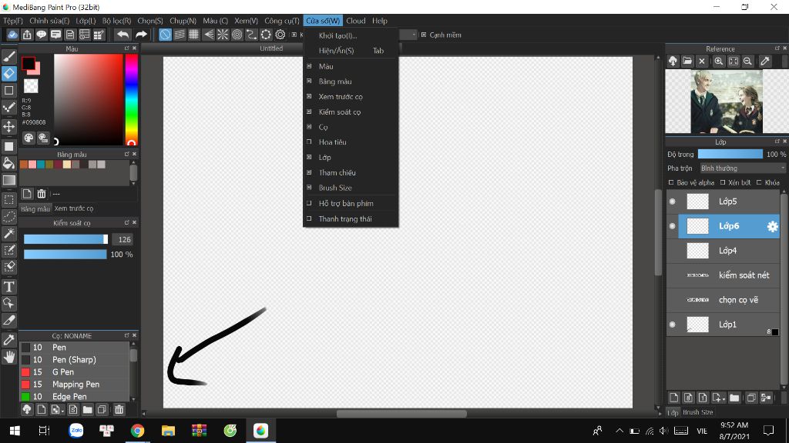The image size is (789, 443).
Task: Enable Thanh trạng thái status bar
Action: point(351,218)
